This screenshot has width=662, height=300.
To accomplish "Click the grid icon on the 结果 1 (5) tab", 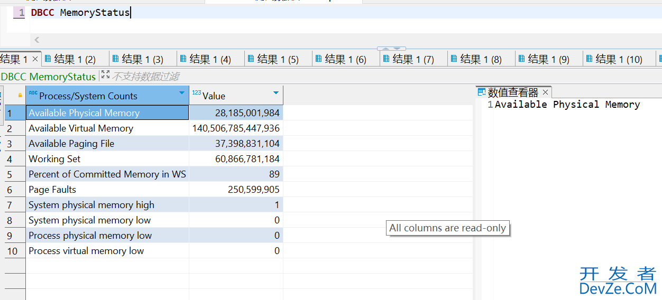I will tap(251, 59).
